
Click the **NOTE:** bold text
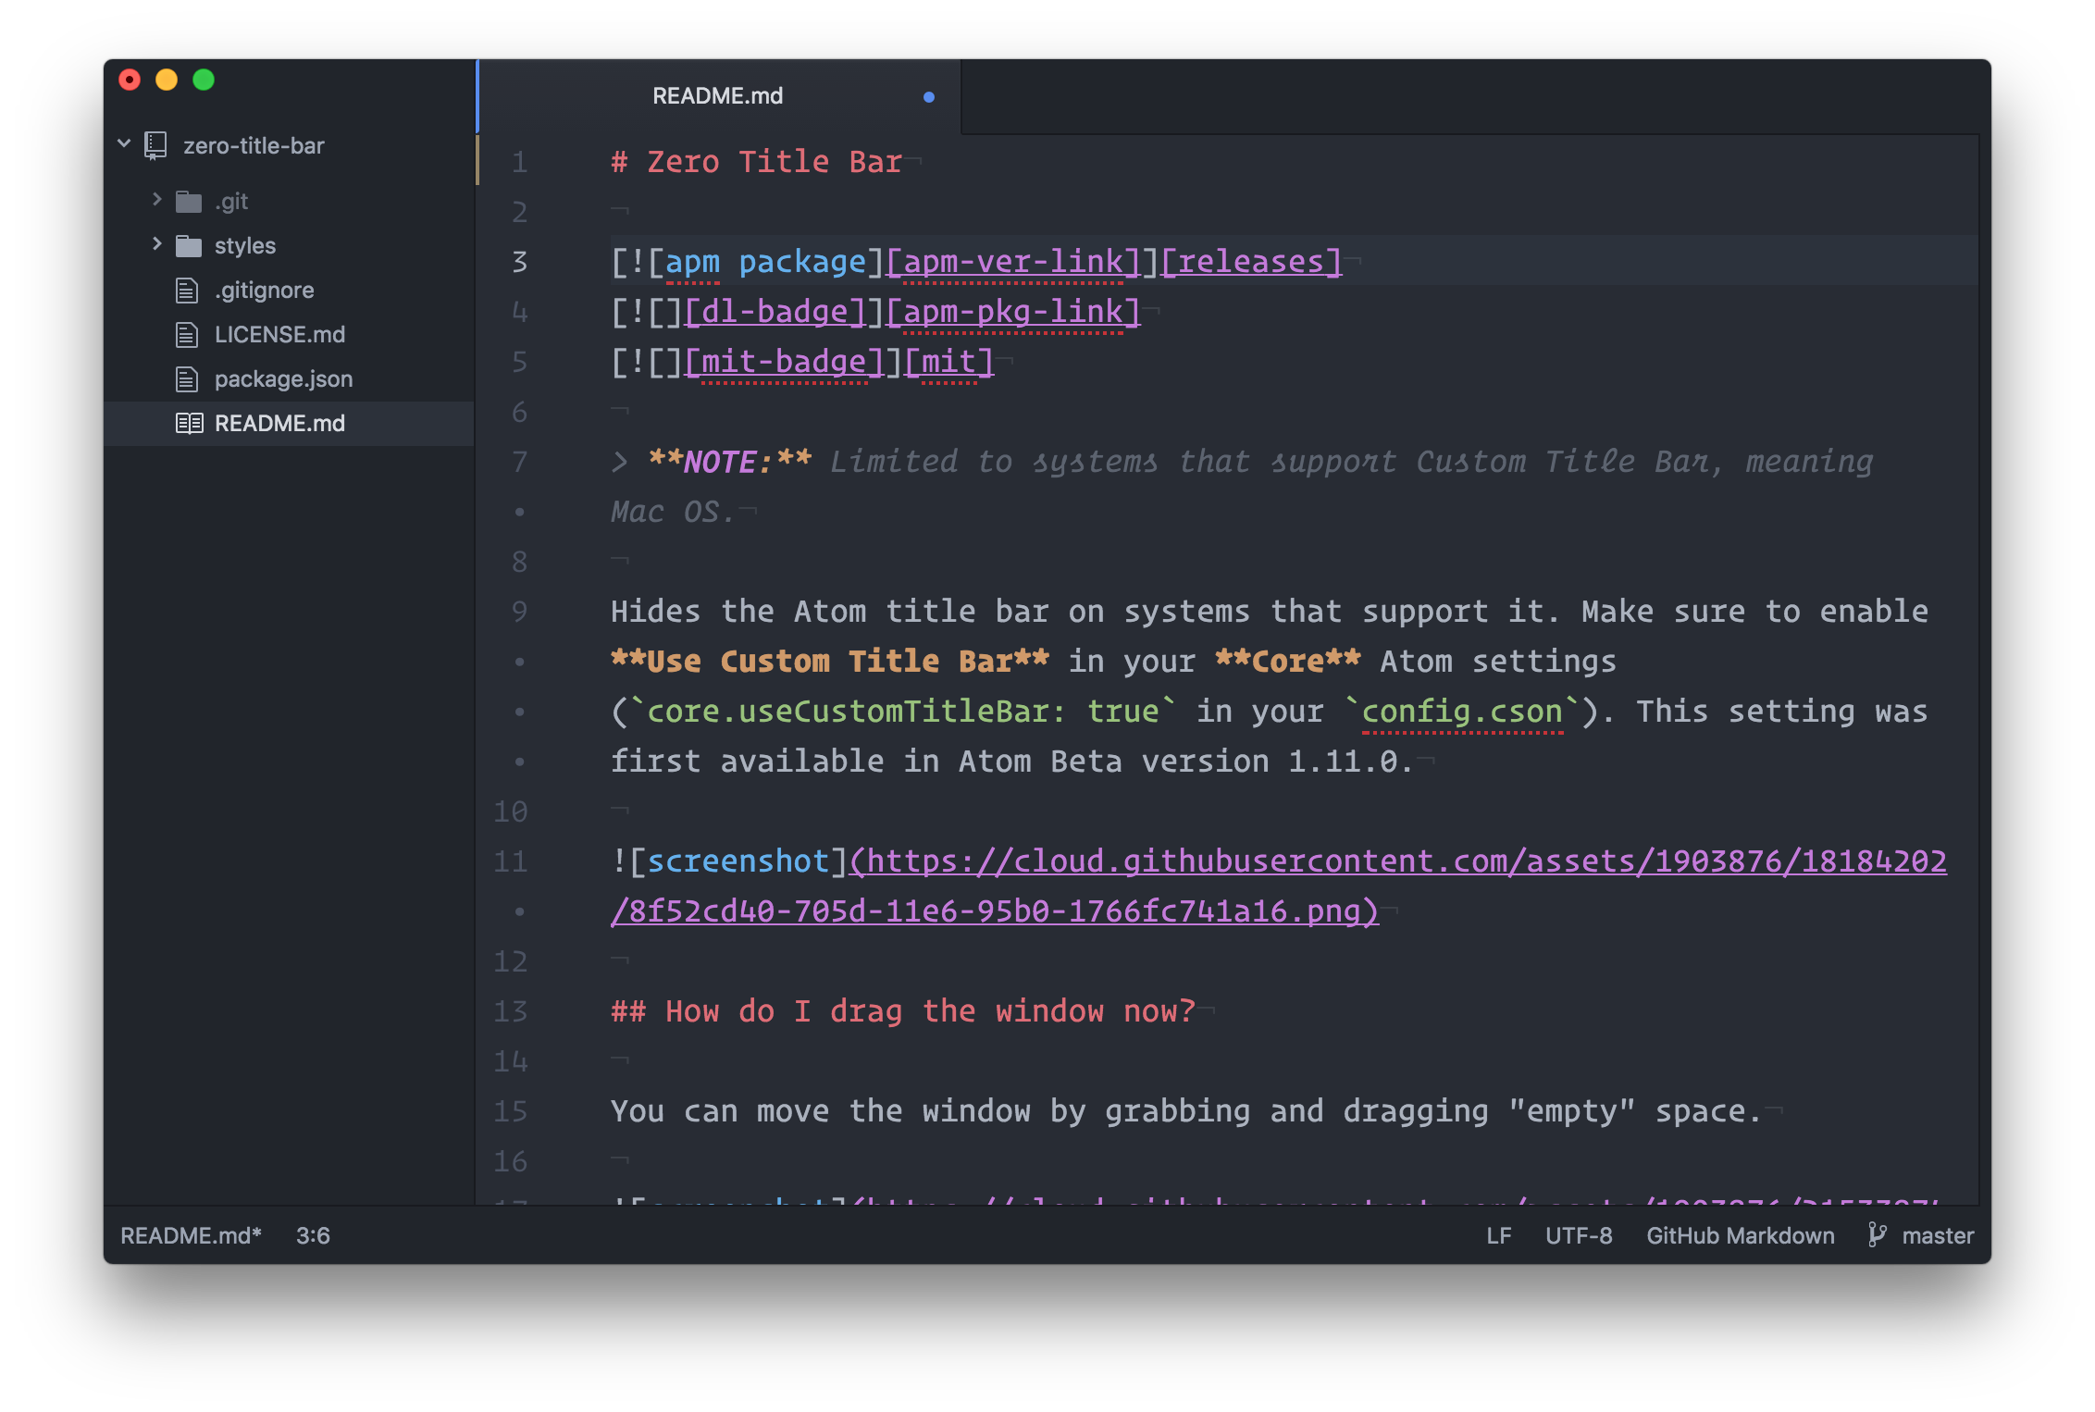pyautogui.click(x=729, y=462)
